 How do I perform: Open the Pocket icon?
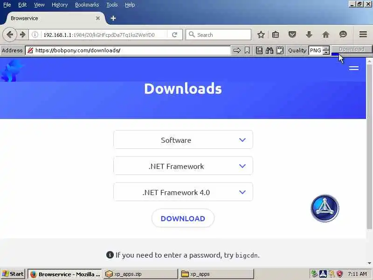click(292, 35)
